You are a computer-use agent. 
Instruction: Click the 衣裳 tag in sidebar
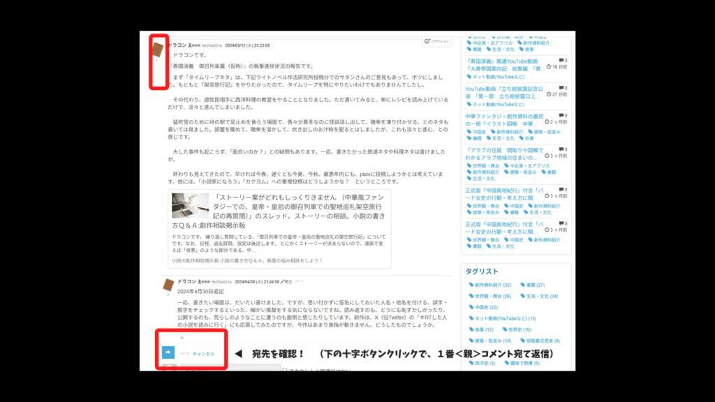(529, 138)
